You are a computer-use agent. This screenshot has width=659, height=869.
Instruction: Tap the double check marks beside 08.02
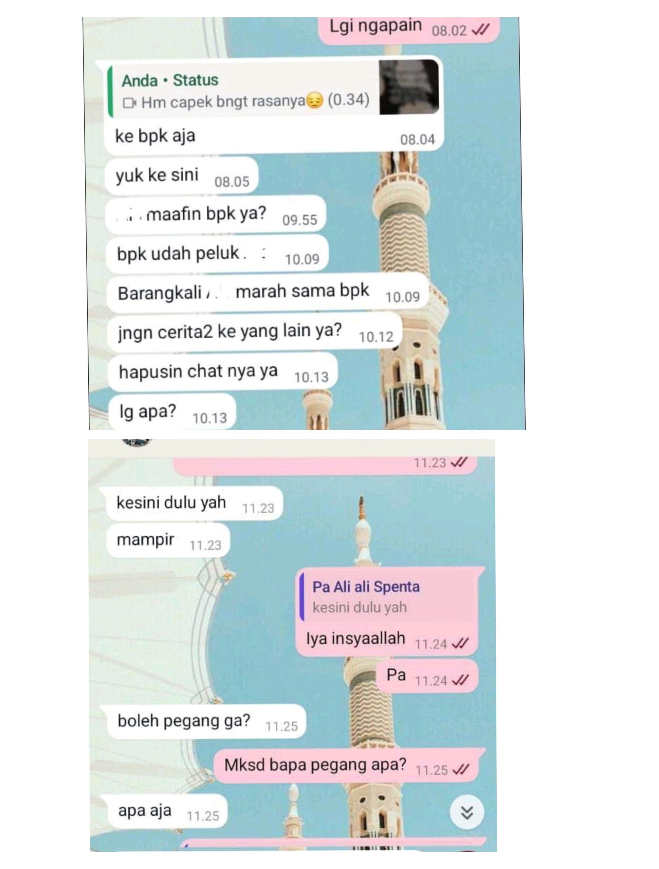click(480, 30)
